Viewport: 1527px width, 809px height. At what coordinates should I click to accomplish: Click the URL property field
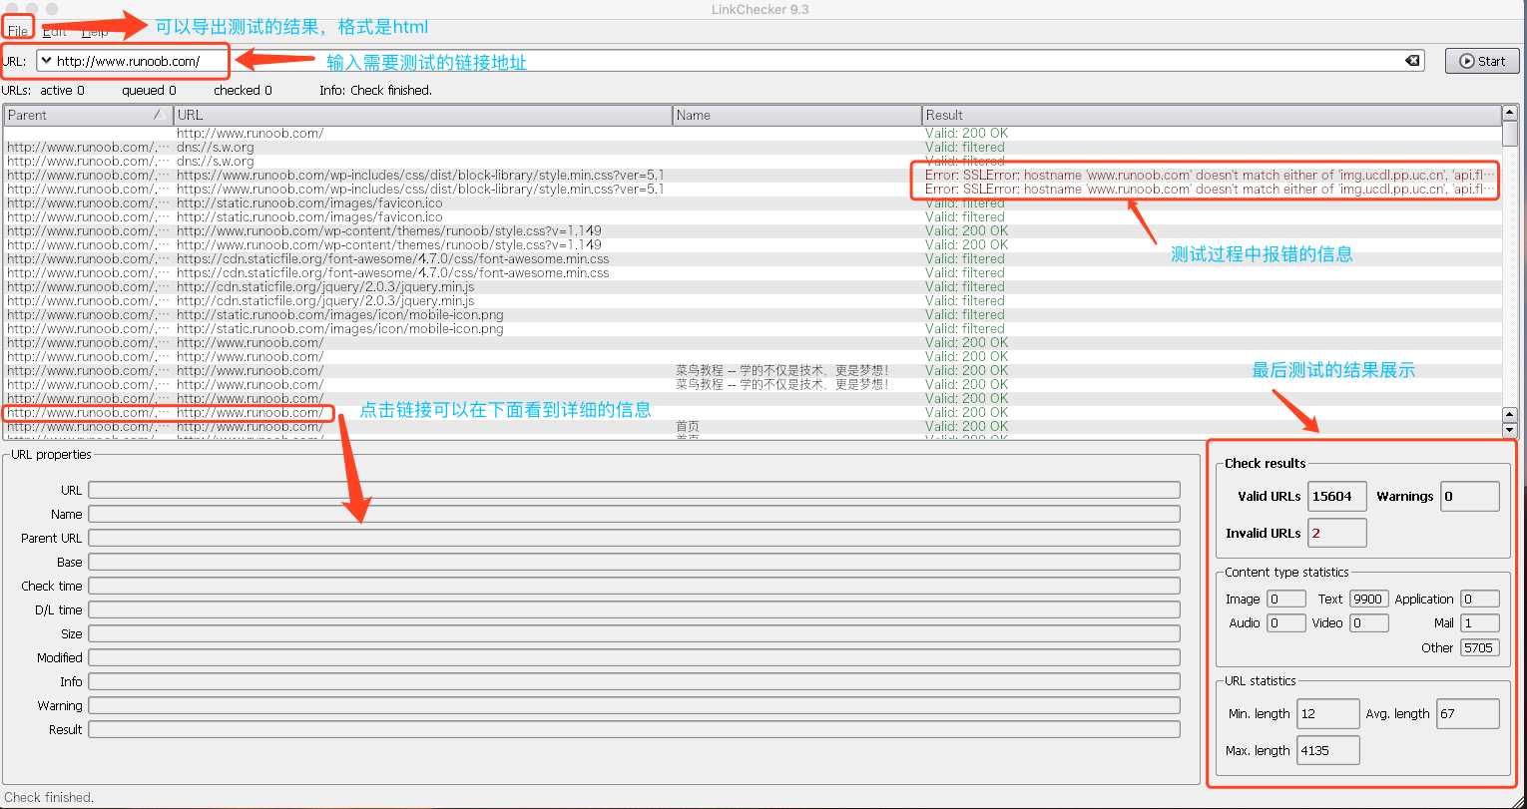(x=634, y=490)
